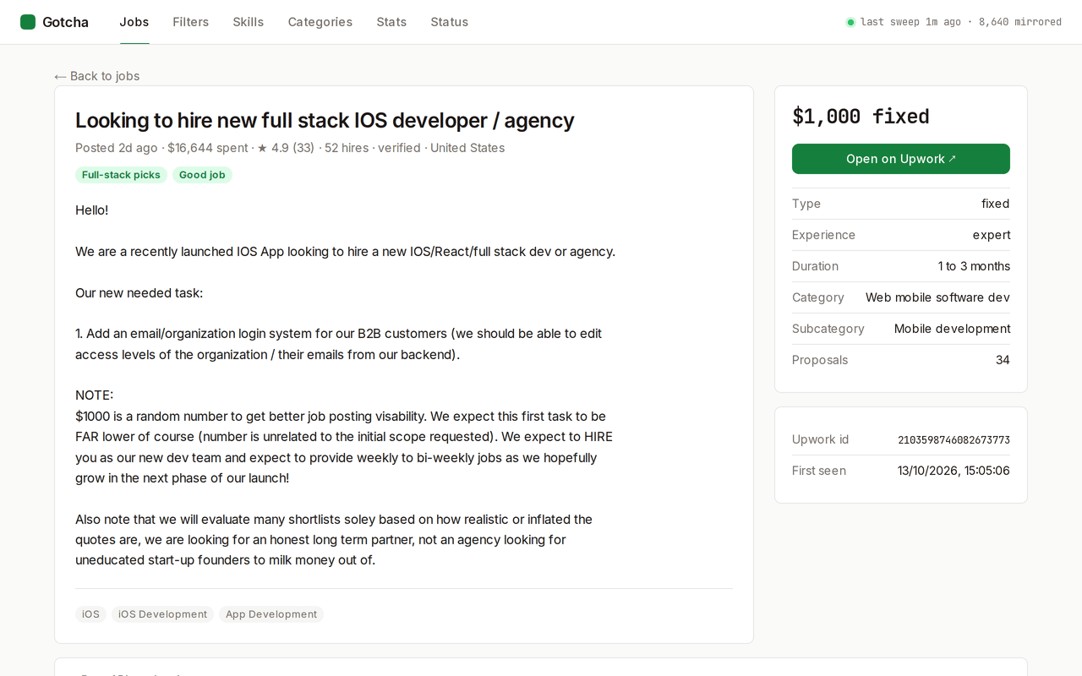Viewport: 1082px width, 676px height.
Task: Open the Status tab
Action: (450, 22)
